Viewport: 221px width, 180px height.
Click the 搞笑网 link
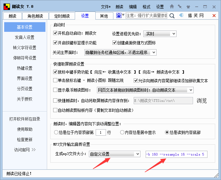click(x=196, y=15)
